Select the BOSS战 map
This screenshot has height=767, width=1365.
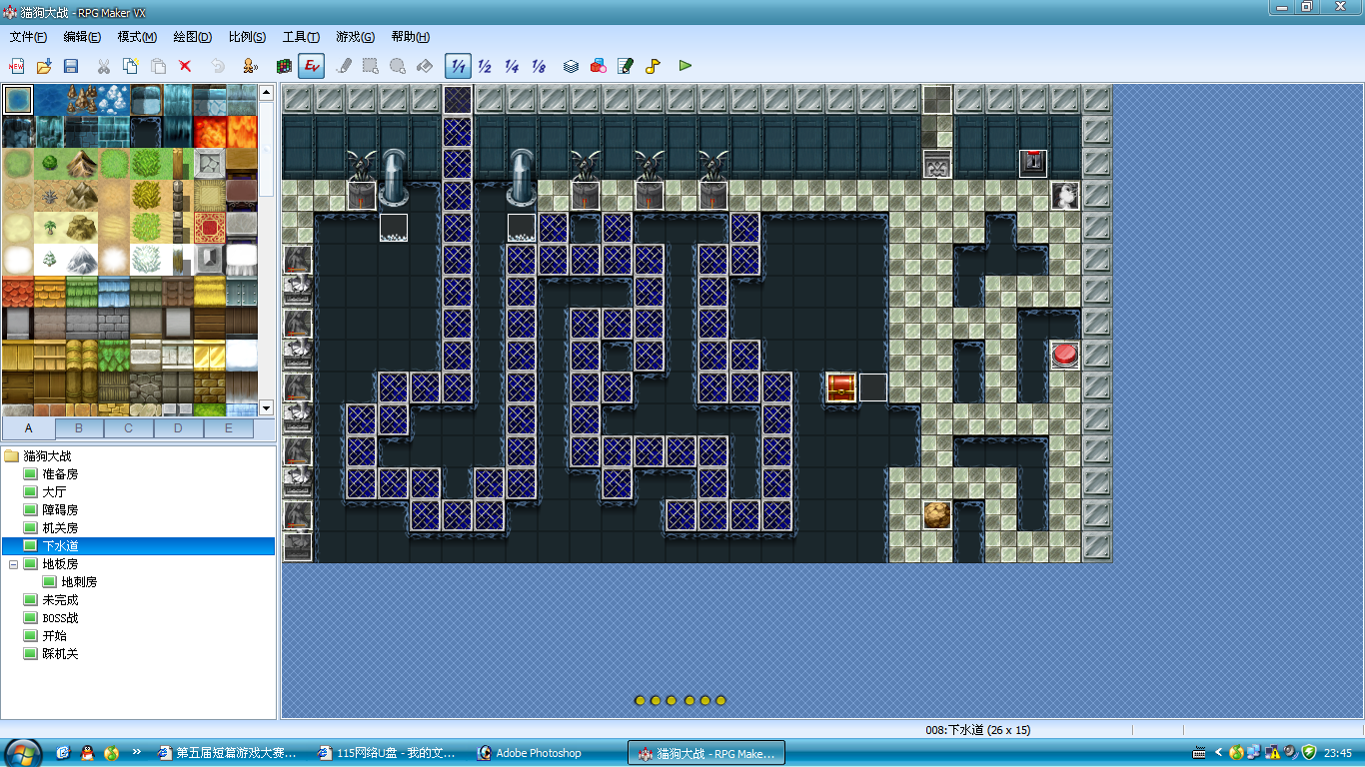point(60,618)
